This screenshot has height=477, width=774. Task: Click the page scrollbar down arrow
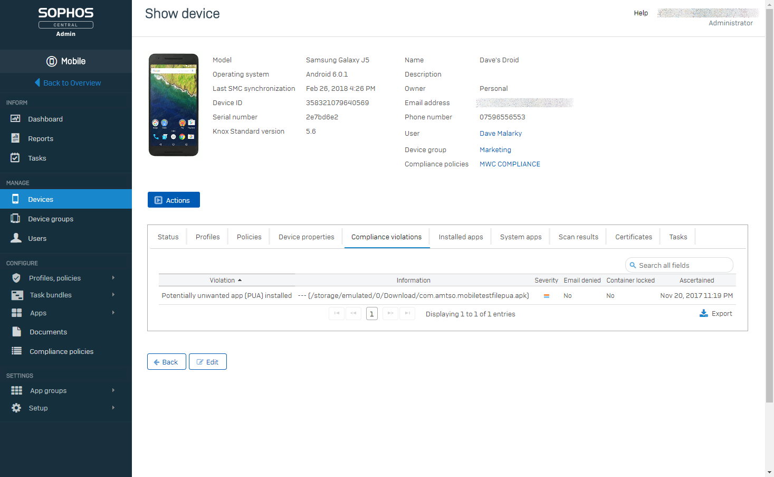click(x=769, y=472)
